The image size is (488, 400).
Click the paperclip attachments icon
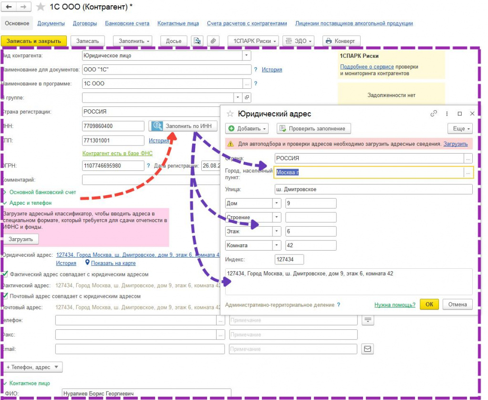tap(213, 41)
